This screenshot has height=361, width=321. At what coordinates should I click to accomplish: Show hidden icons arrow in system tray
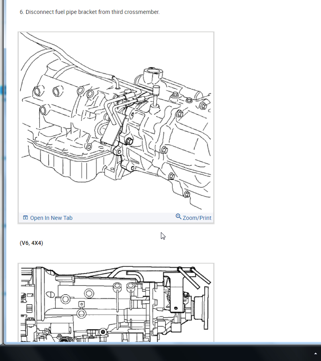click(316, 353)
